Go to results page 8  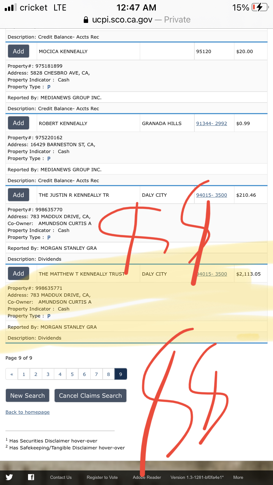click(108, 374)
